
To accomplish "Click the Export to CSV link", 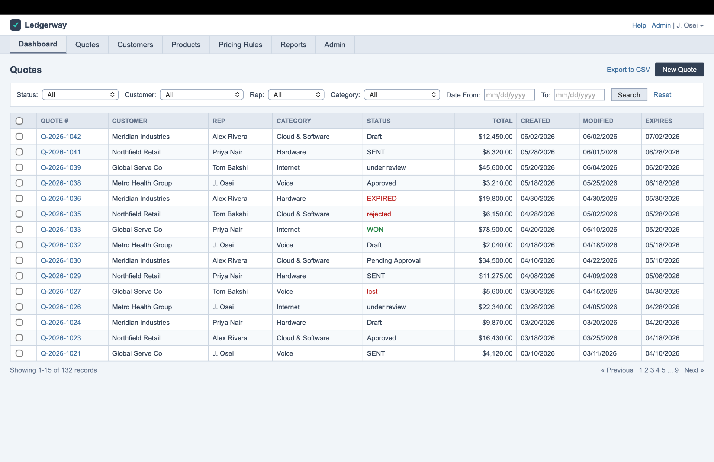I will pyautogui.click(x=628, y=70).
